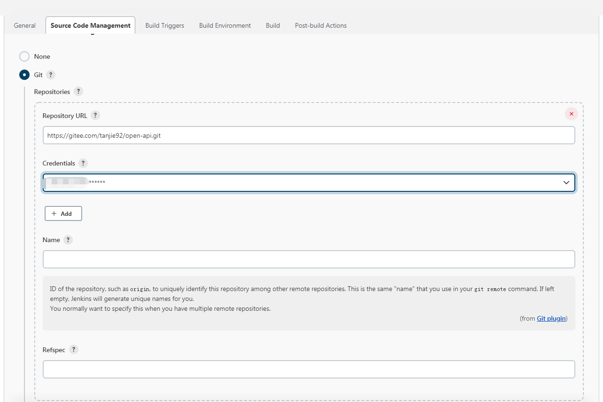Click the Add credentials button

(x=63, y=213)
